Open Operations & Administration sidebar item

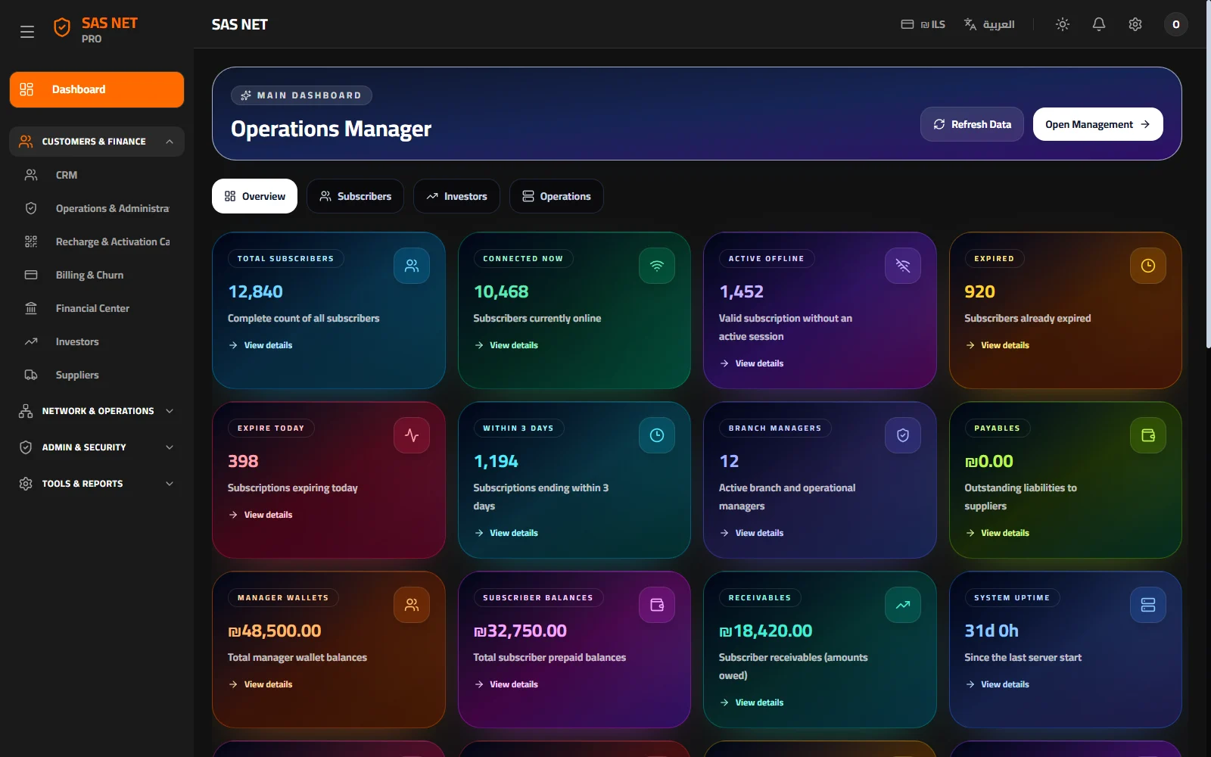97,208
